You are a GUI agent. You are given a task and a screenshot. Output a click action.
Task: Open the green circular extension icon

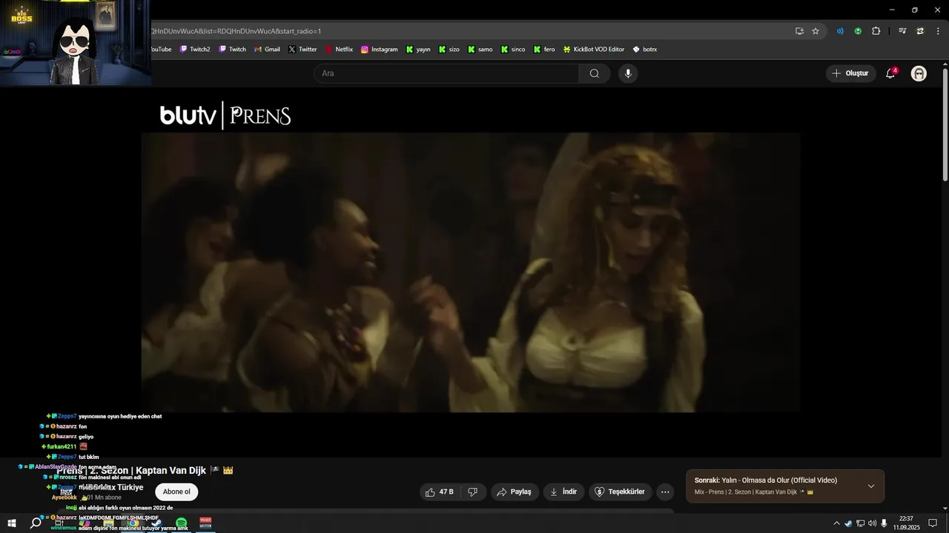[858, 31]
